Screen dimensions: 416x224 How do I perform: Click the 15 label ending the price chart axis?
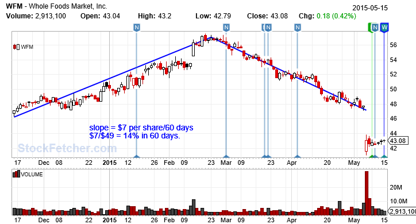click(x=384, y=163)
